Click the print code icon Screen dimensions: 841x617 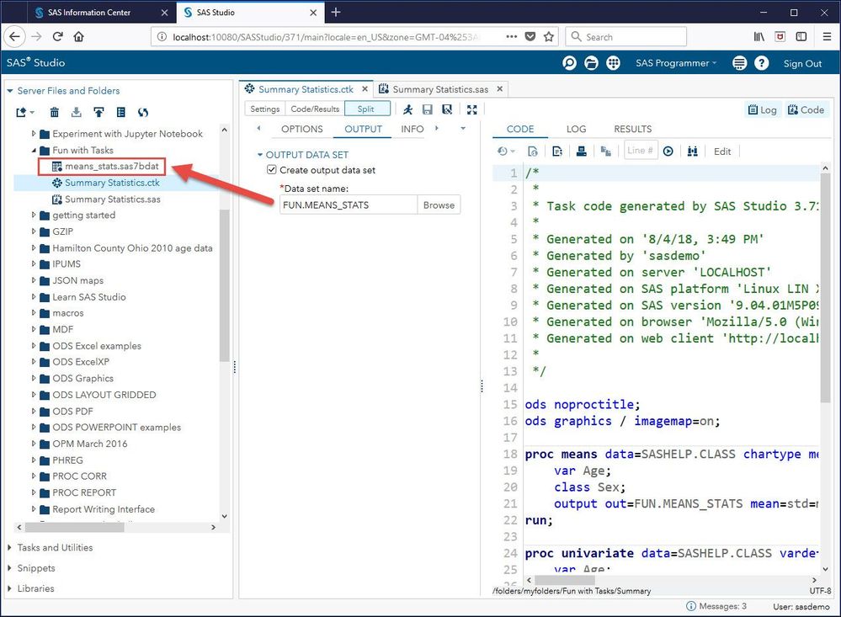581,152
